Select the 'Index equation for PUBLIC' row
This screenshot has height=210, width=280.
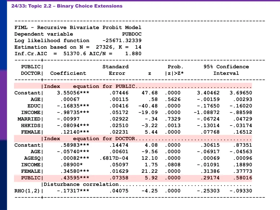133,86
